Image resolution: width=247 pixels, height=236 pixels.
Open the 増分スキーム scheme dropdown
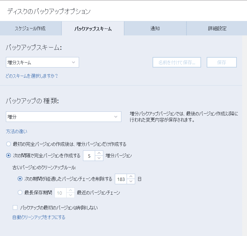coord(42,62)
